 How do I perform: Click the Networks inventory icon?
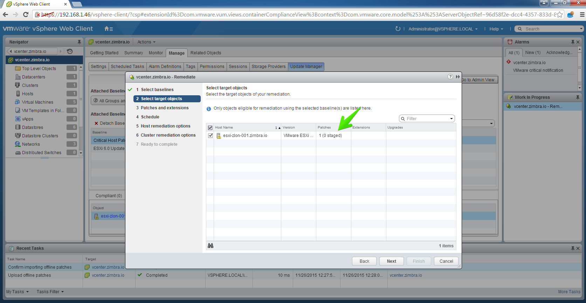coord(18,144)
